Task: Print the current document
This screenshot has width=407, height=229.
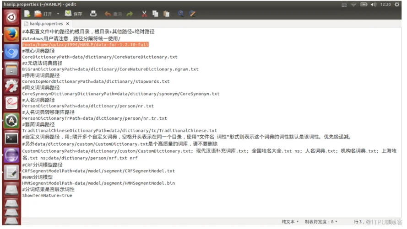Action: [x=93, y=14]
